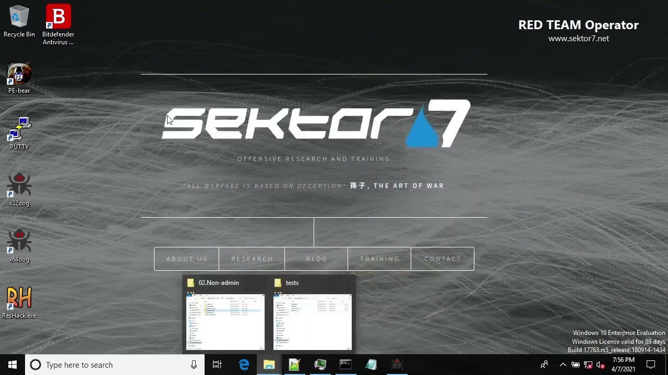Click the 'tests' preview title
668x375 pixels.
tap(292, 283)
